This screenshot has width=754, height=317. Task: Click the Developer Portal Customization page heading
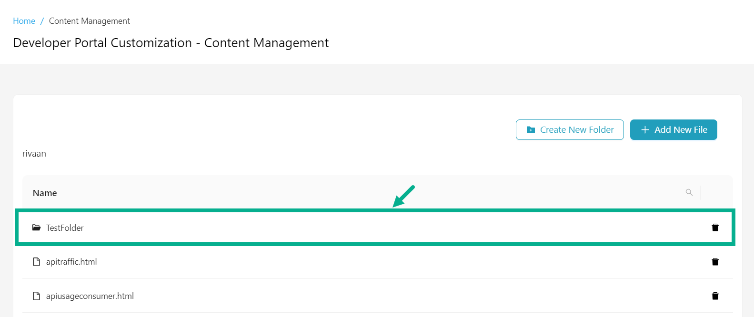pos(171,43)
